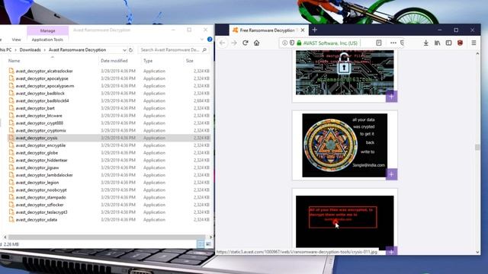488x274 pixels.
Task: Click the Explorer horizontal scrollbar
Action: (107, 237)
